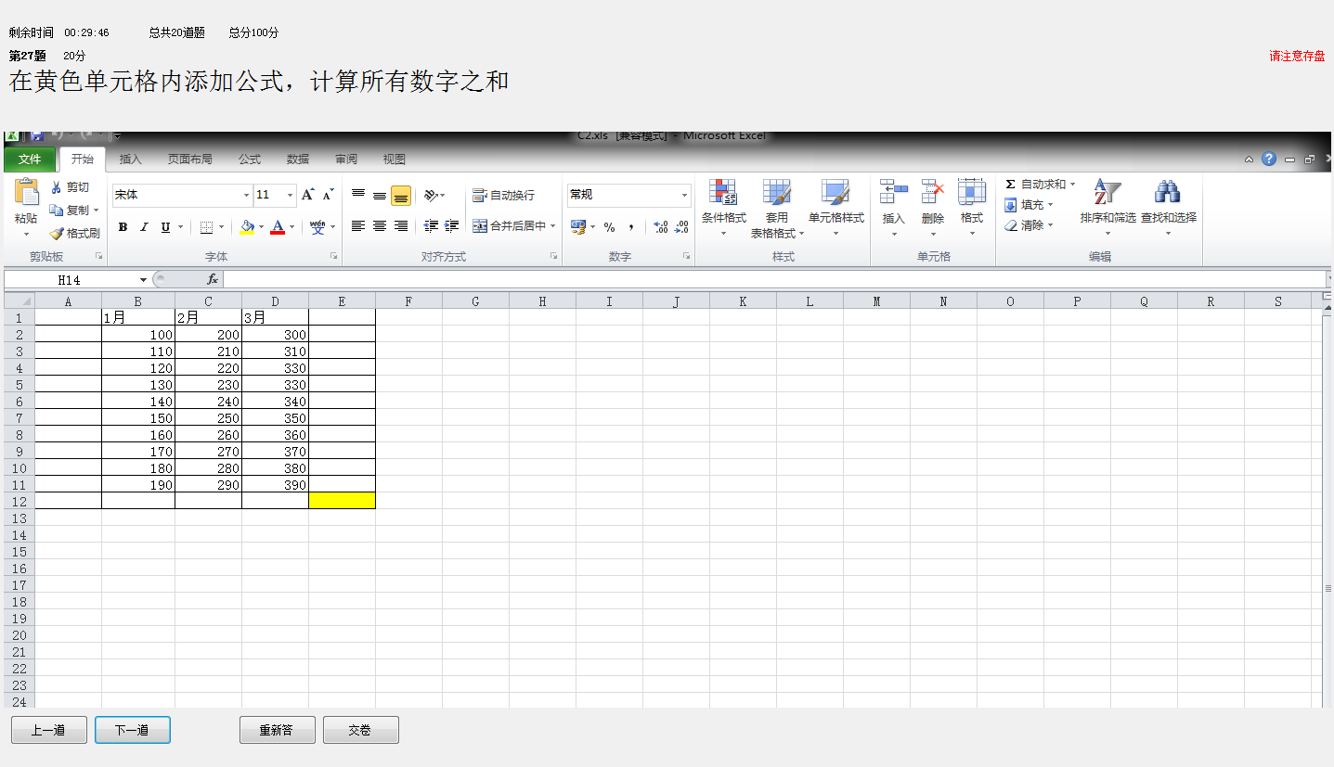Toggle Bold formatting
The width and height of the screenshot is (1334, 767).
pyautogui.click(x=123, y=227)
